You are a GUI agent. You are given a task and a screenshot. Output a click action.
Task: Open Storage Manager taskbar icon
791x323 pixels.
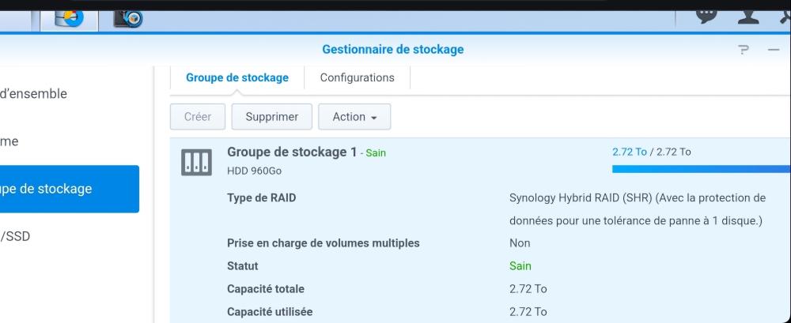[71, 18]
